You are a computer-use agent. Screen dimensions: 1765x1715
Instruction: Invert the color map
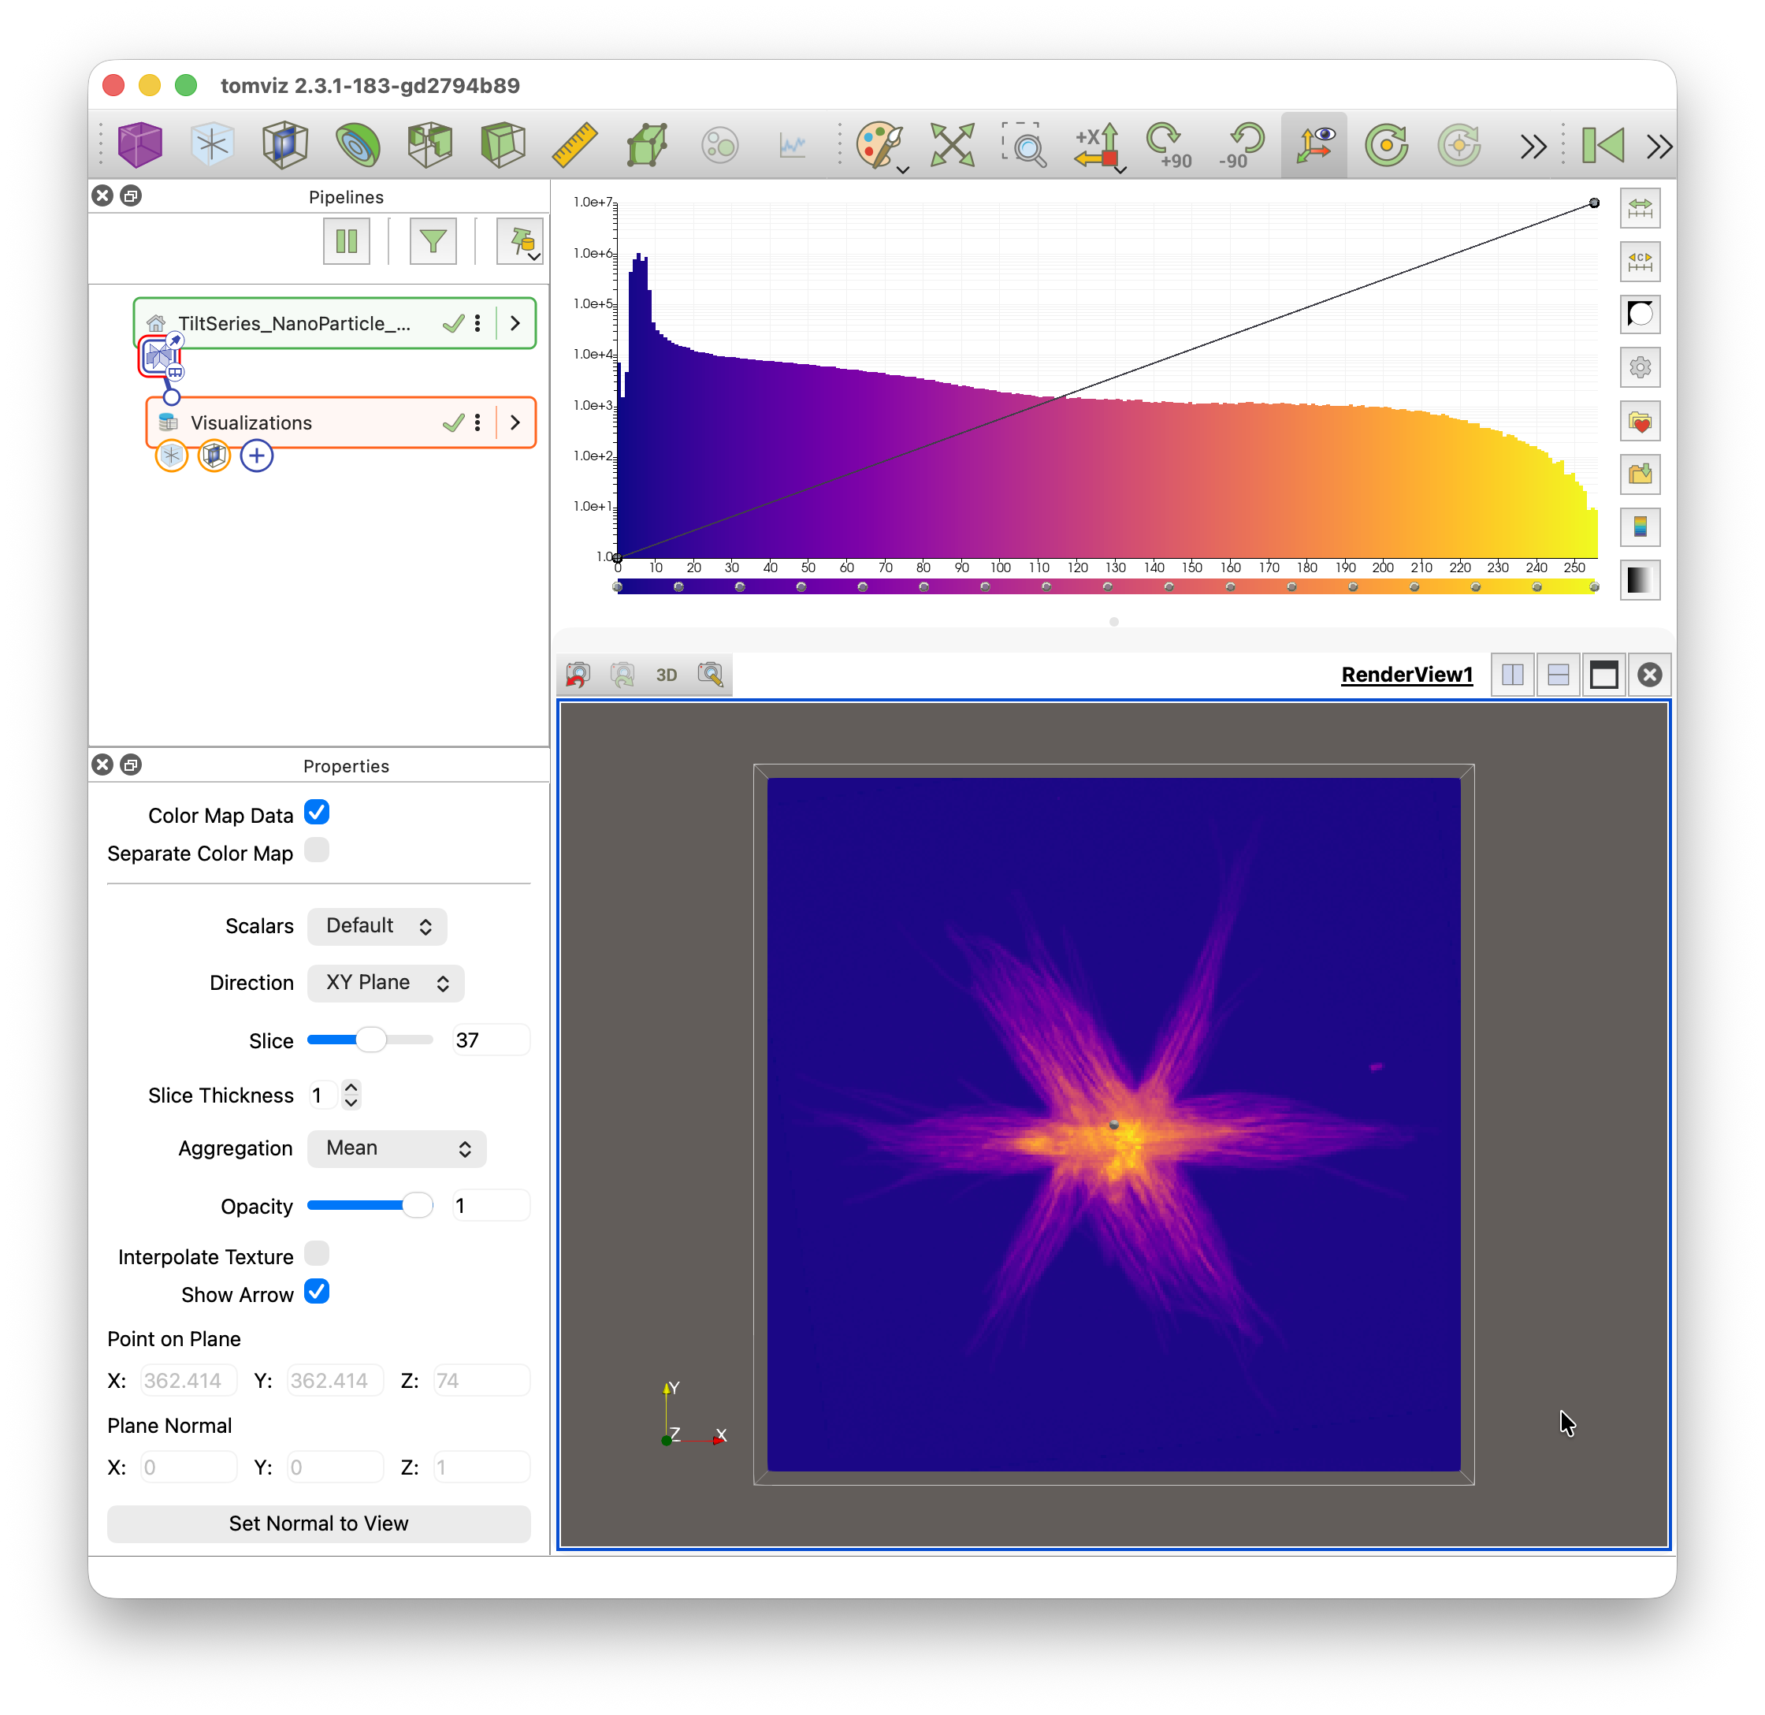(1640, 314)
